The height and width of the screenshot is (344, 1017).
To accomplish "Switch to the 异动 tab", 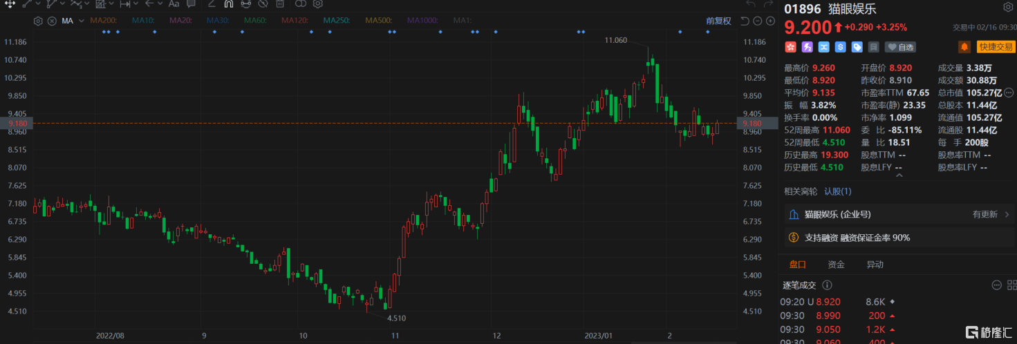I will (x=875, y=264).
